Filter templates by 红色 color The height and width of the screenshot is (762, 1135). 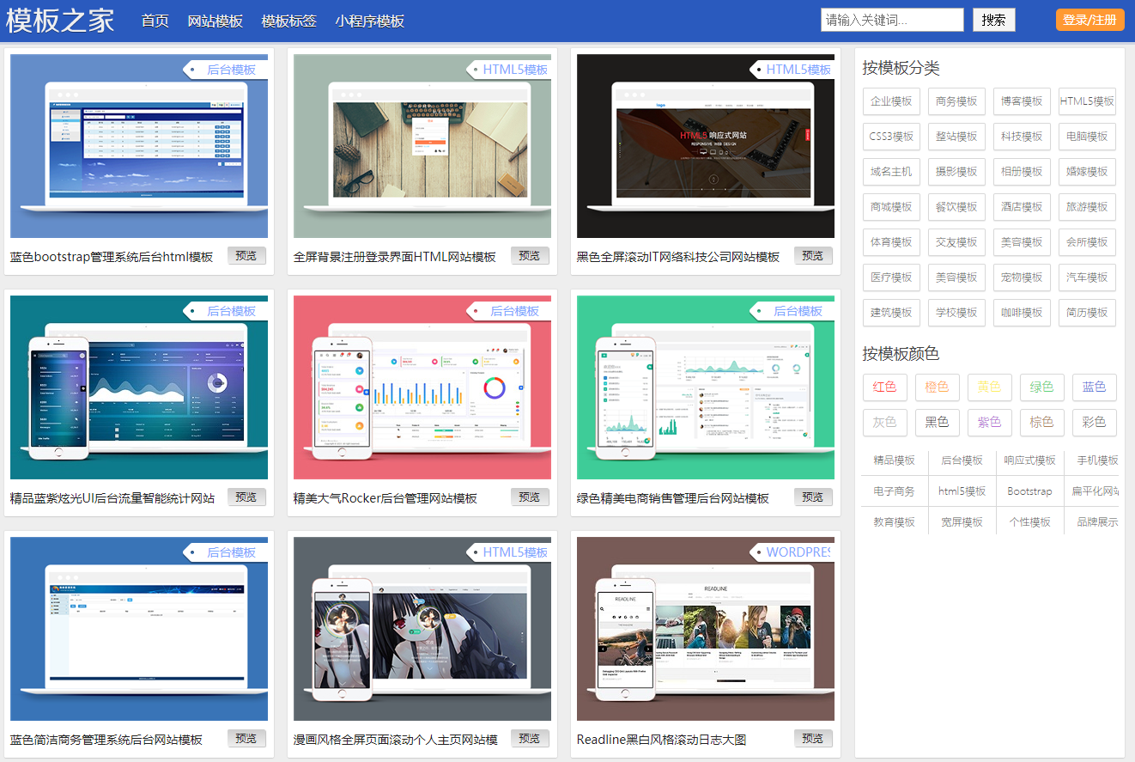[x=885, y=387]
